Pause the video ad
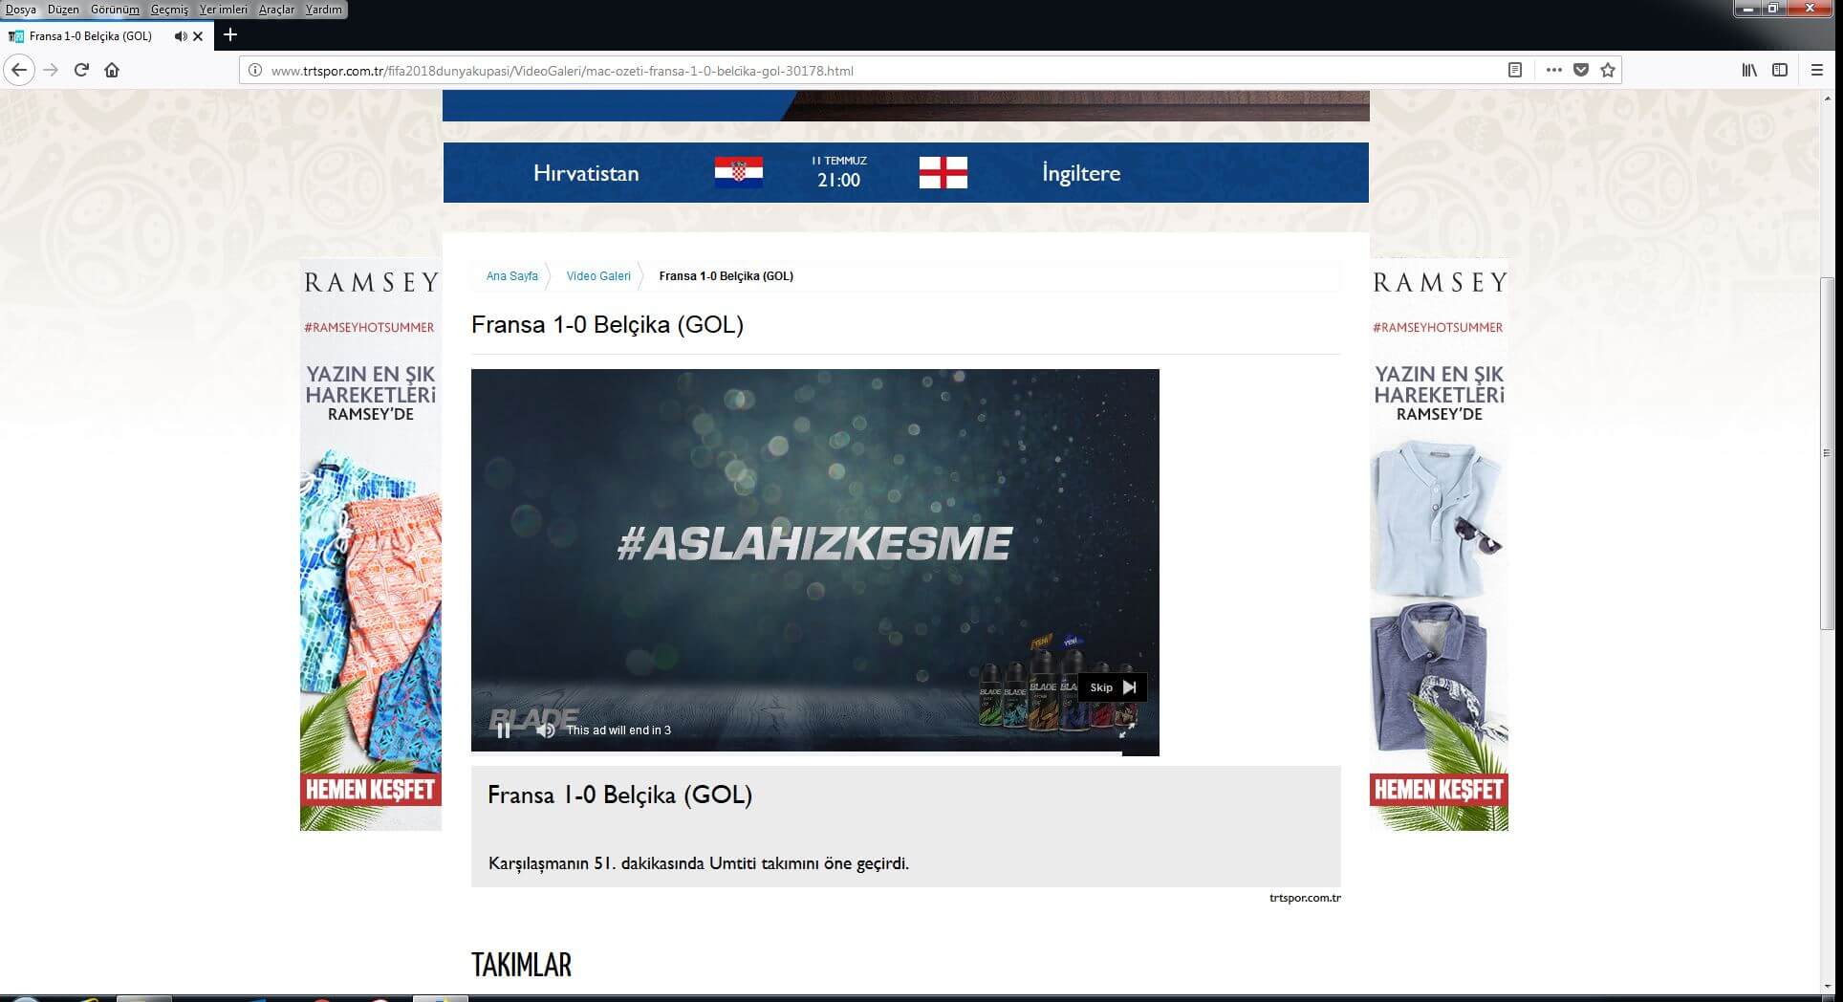Viewport: 1843px width, 1002px height. click(x=503, y=730)
